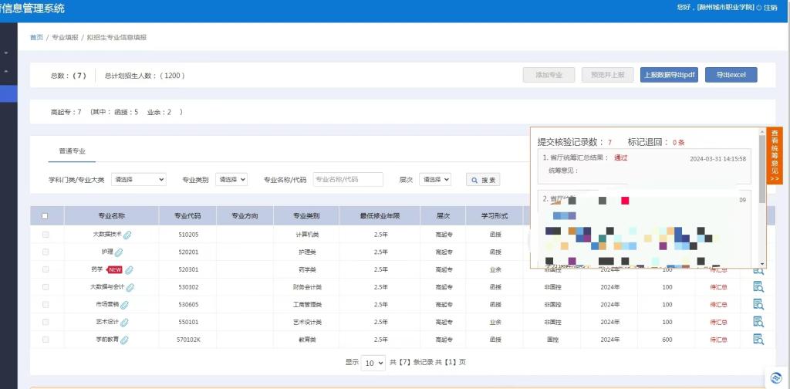The image size is (790, 389).
Task: Click the magnifier detail icon for 学前教育 row
Action: [x=758, y=339]
